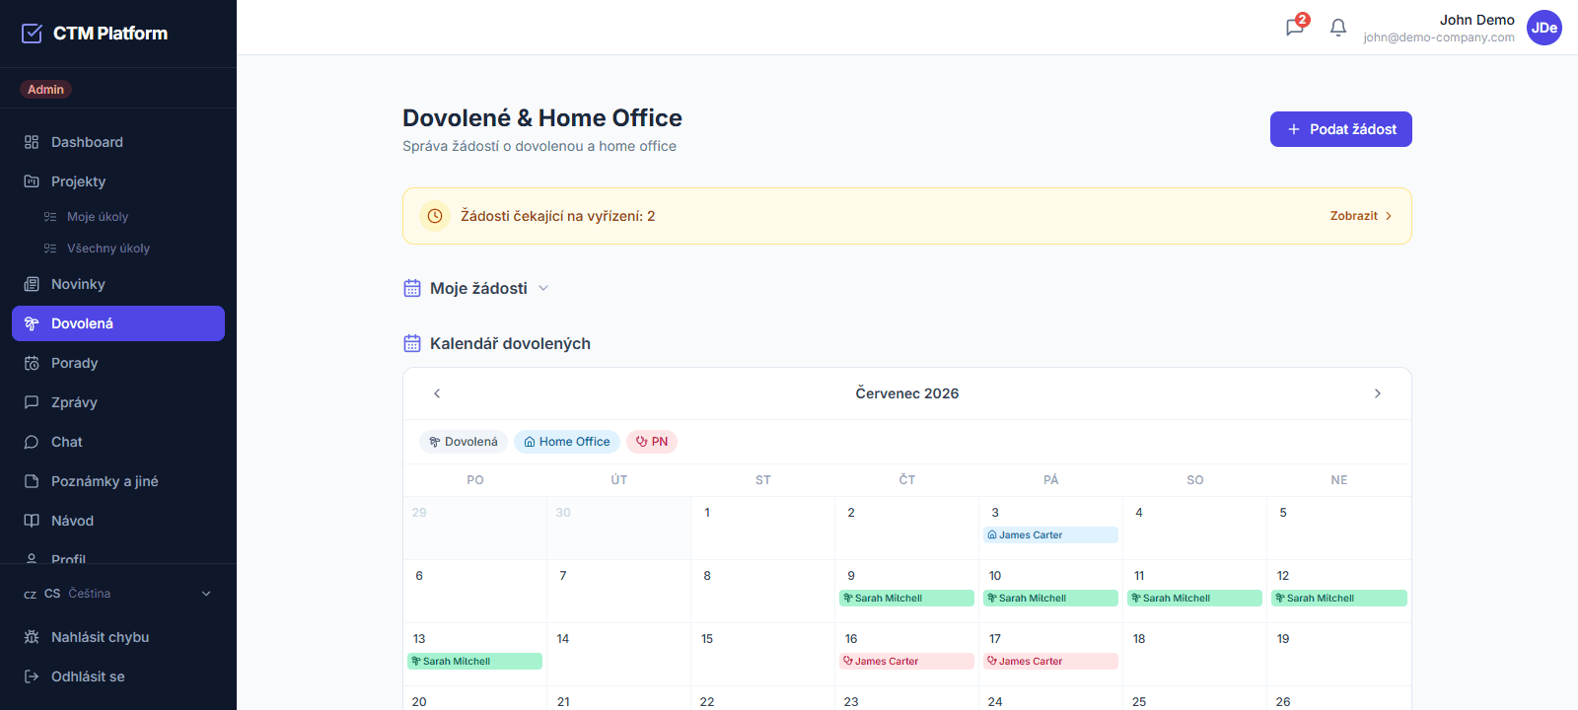Click the CTM Platform logo icon

pyautogui.click(x=32, y=34)
